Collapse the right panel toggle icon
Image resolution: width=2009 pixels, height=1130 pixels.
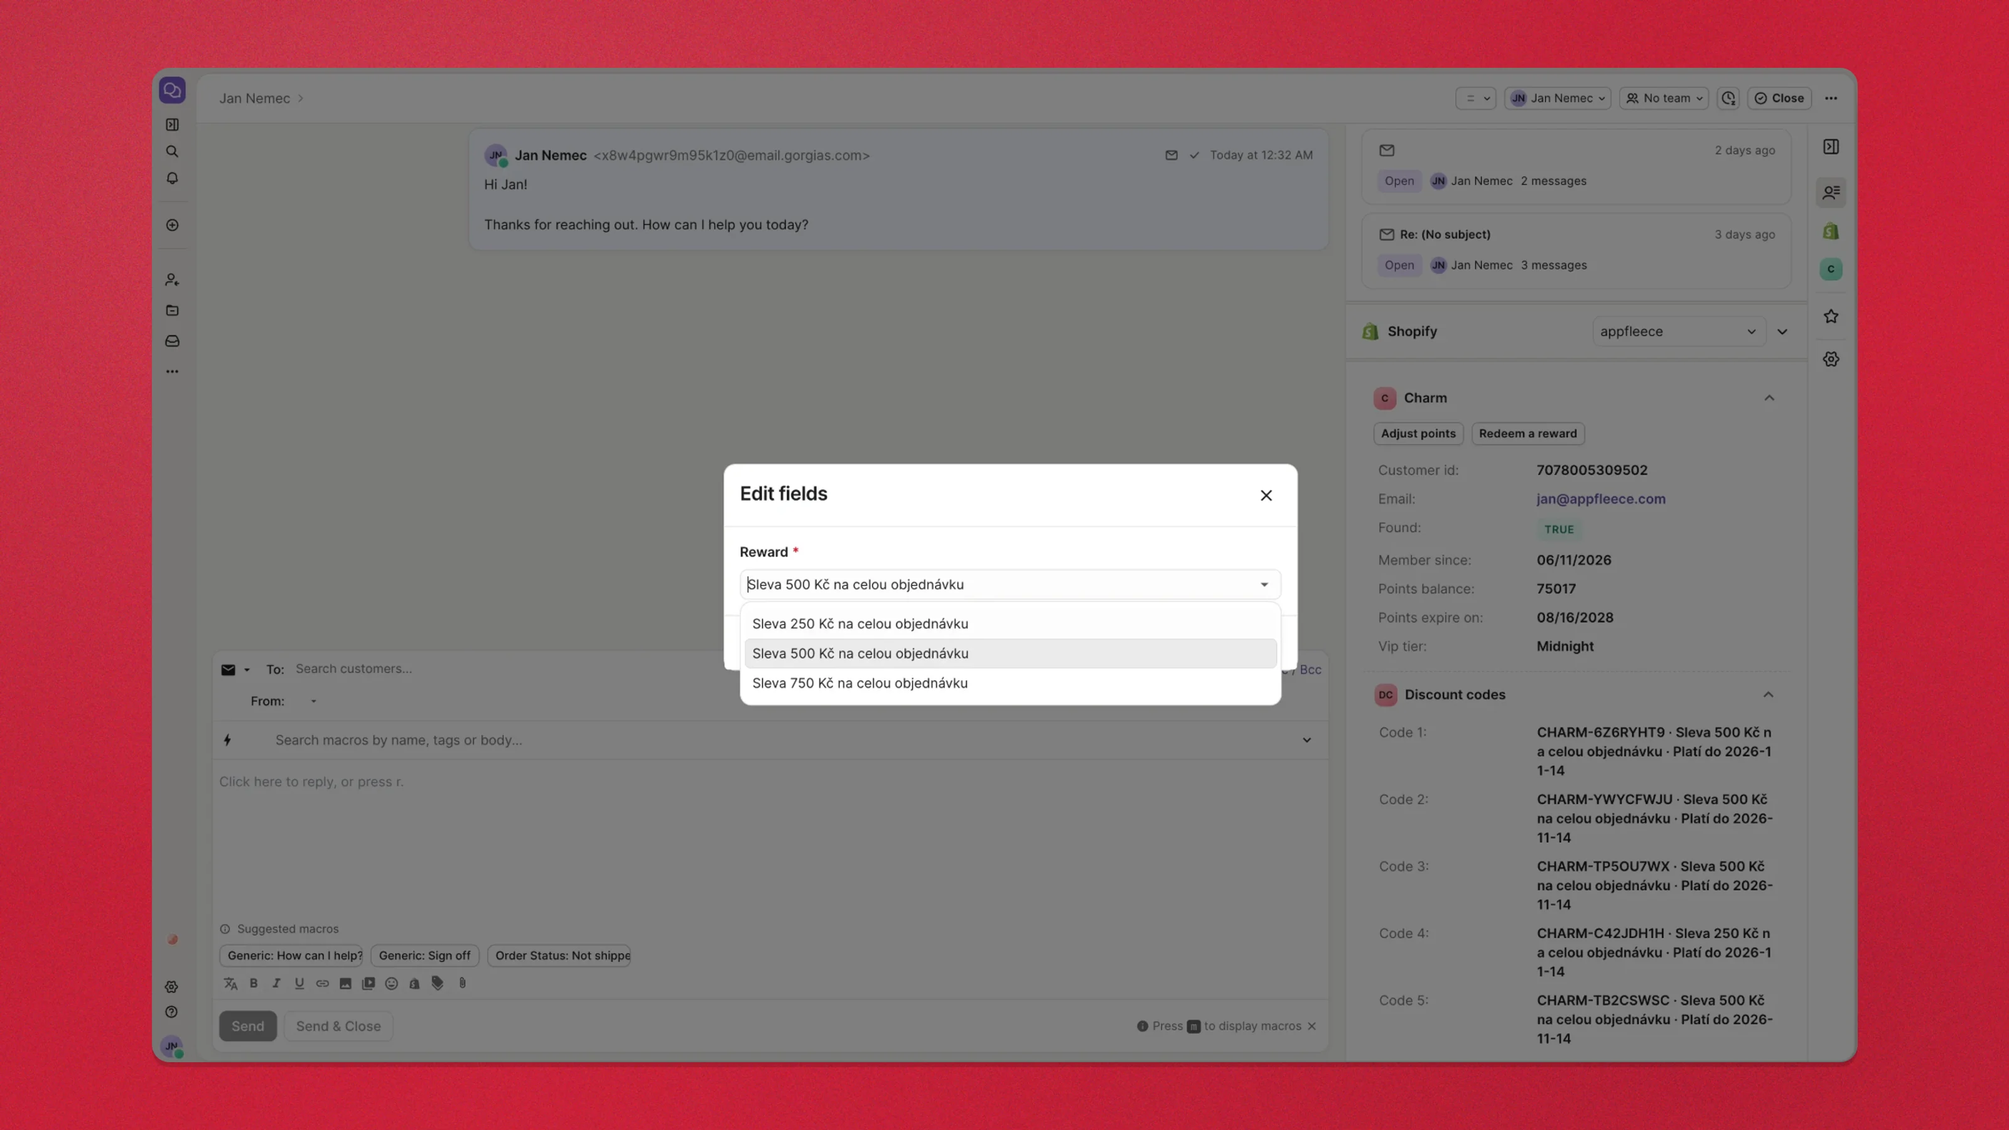(1831, 147)
